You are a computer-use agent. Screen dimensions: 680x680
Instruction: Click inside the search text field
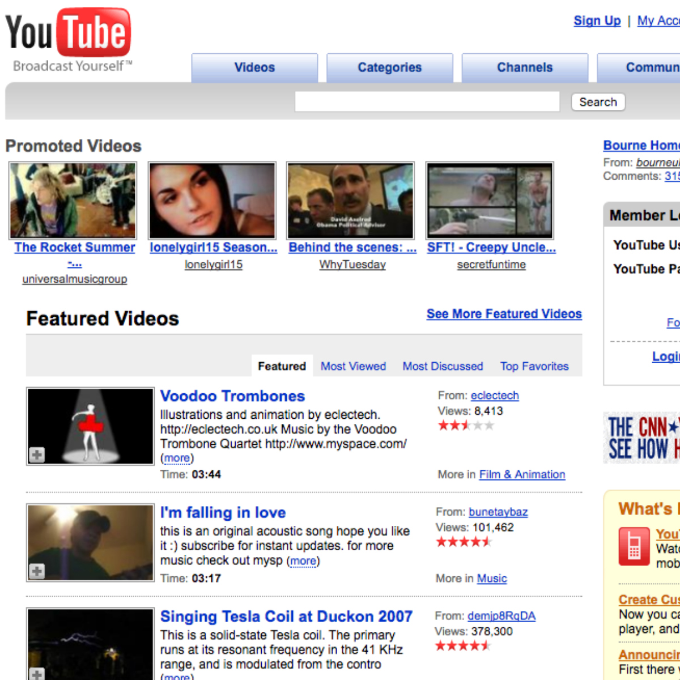[427, 102]
